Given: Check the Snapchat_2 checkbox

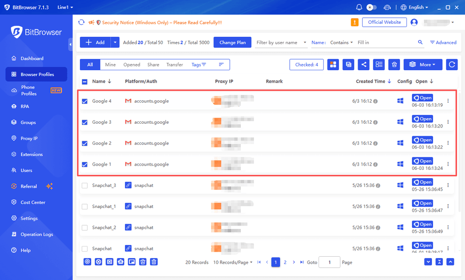Looking at the screenshot, I should [85, 227].
